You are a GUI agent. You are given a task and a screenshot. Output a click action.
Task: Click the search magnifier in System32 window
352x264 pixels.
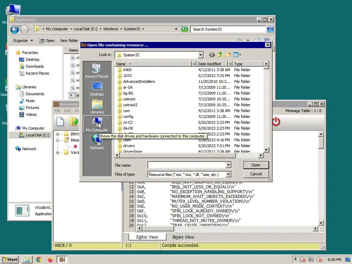tap(270, 29)
